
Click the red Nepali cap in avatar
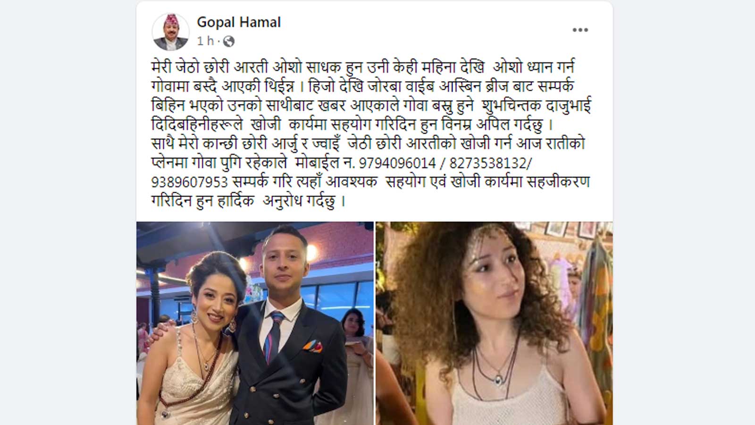coord(171,20)
